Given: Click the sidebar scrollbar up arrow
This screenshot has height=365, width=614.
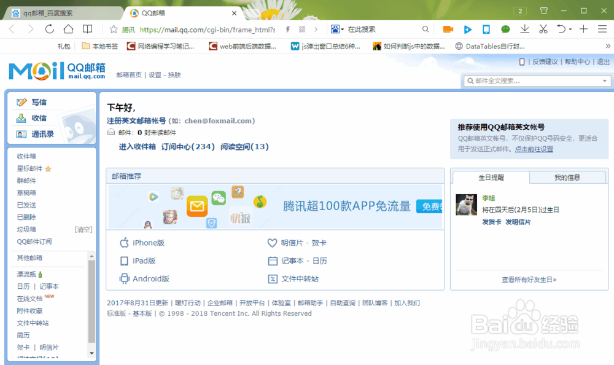Looking at the screenshot, I should pyautogui.click(x=91, y=256).
